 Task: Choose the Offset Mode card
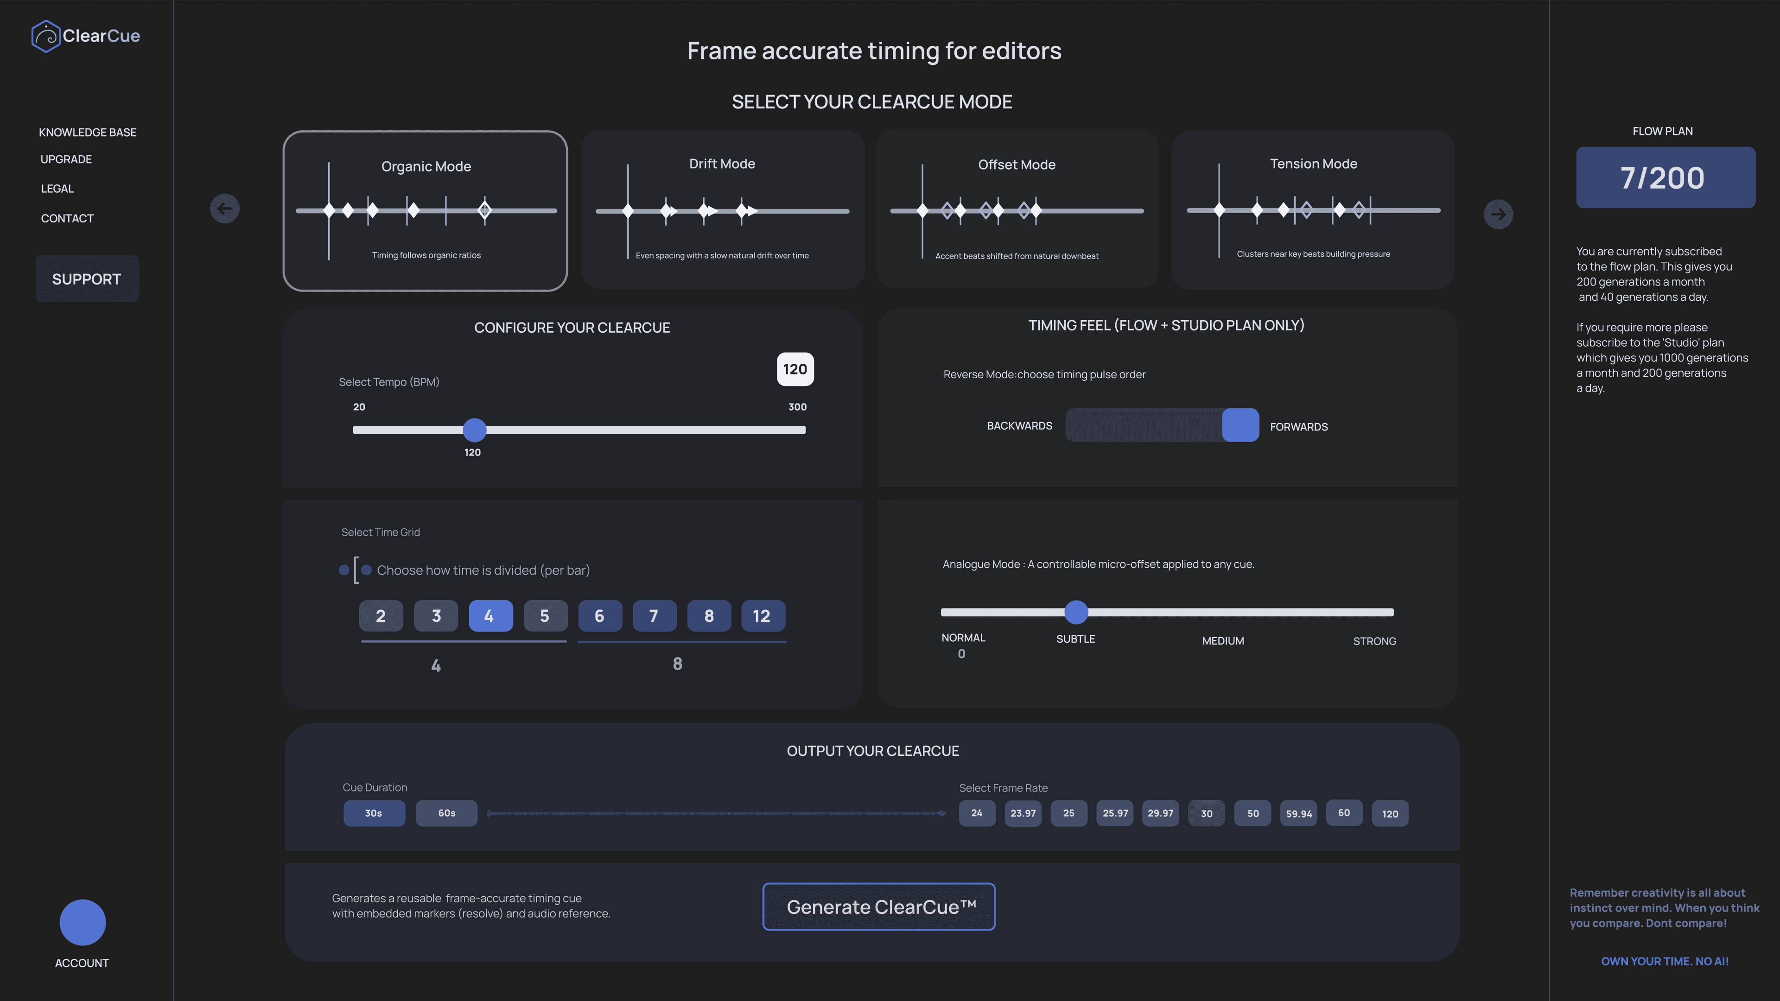[1017, 209]
